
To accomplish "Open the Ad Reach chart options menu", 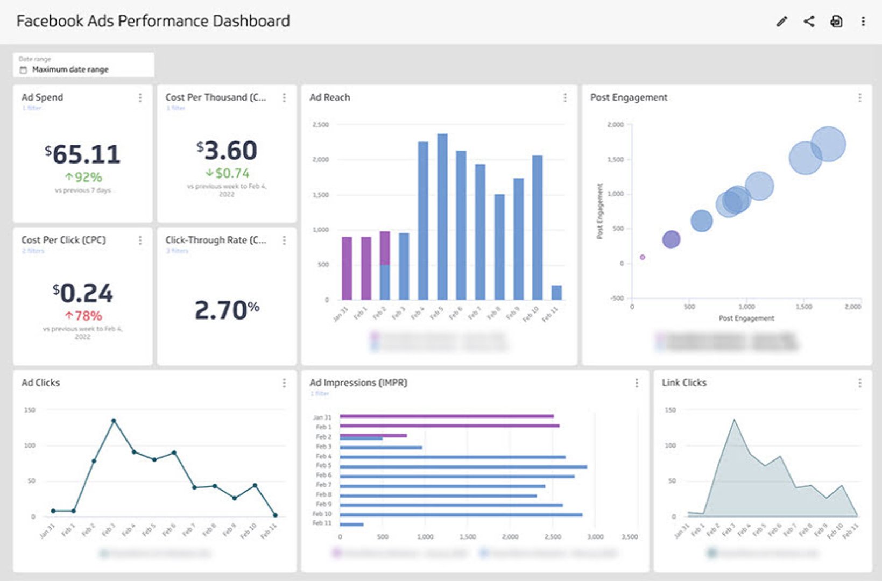I will 565,97.
